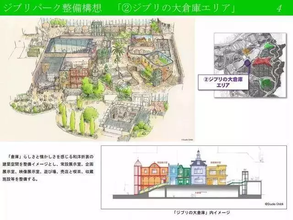Image resolution: width=293 pixels, height=220 pixels.
Task: Click the ©Studio Ghibli credit in section drawing
Action: pyautogui.click(x=274, y=204)
